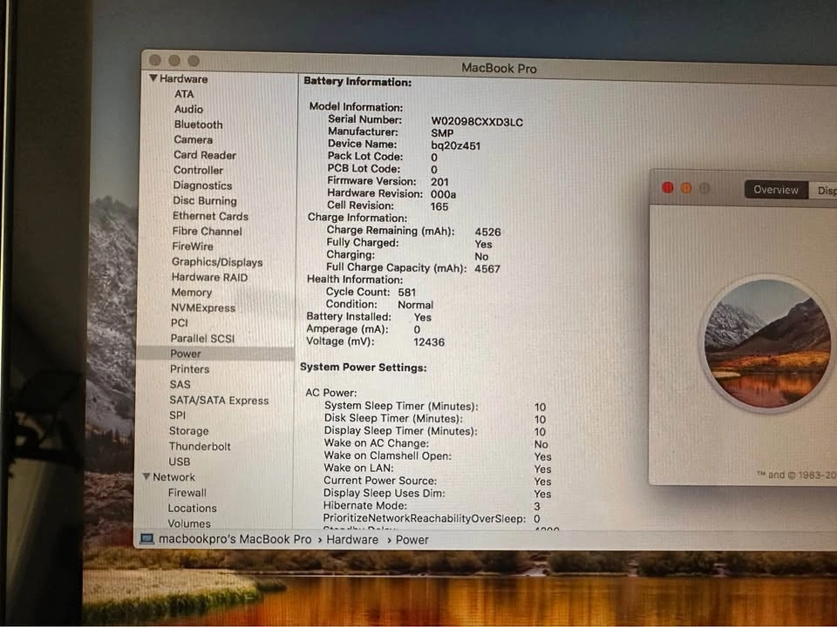Click the Wake on Clamshell Open label

pyautogui.click(x=387, y=455)
